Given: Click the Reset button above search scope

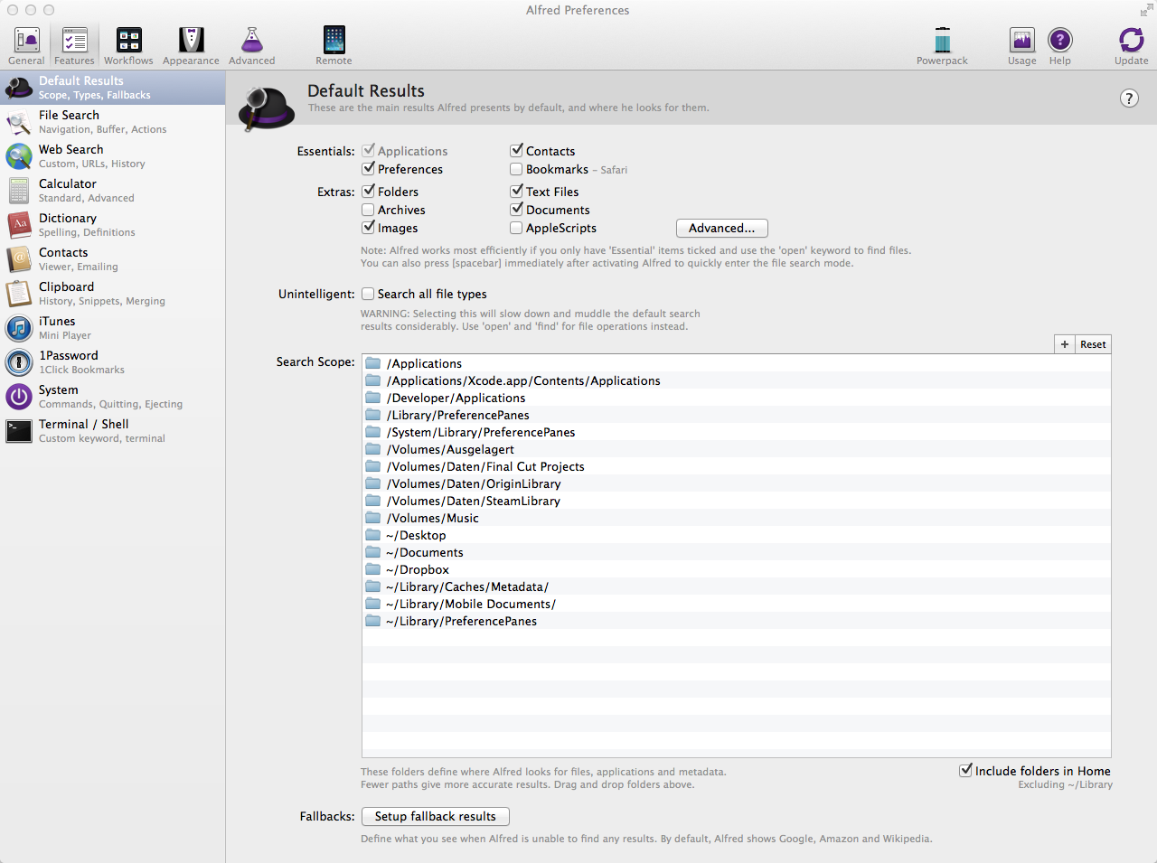Looking at the screenshot, I should pyautogui.click(x=1093, y=344).
